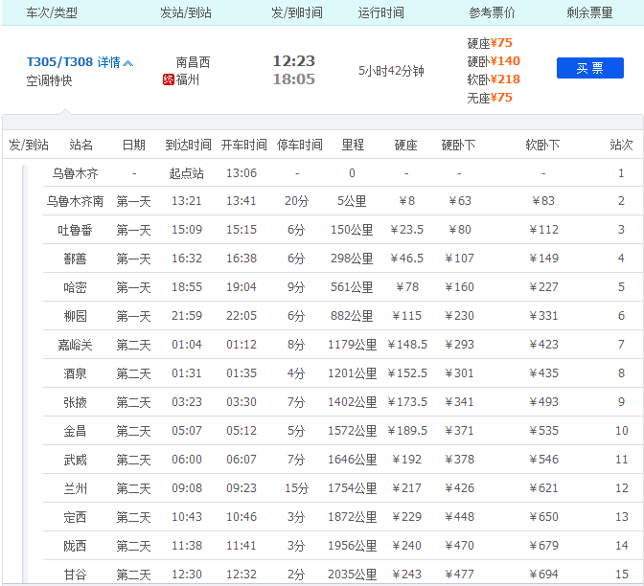The height and width of the screenshot is (586, 644).
Task: Click 嘉峪关 hard seat price ¥148.5
Action: click(x=407, y=345)
